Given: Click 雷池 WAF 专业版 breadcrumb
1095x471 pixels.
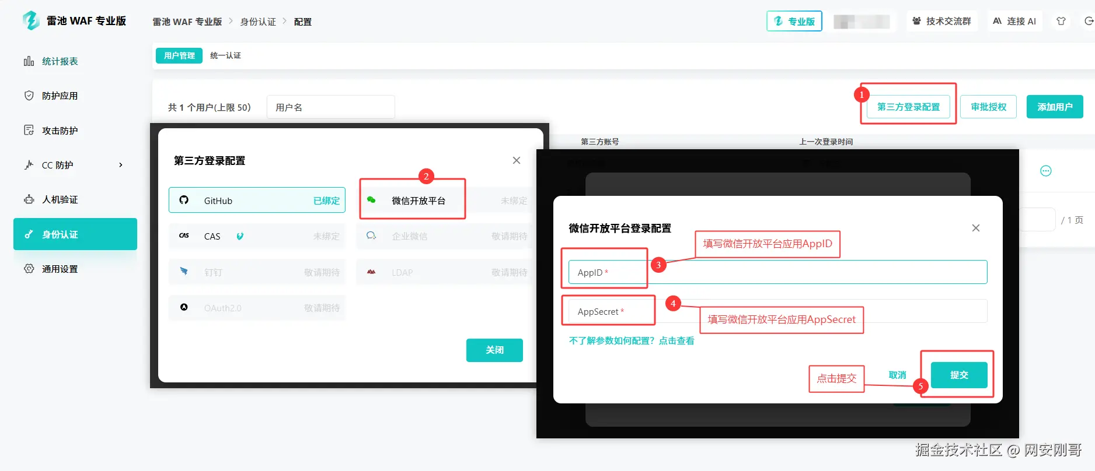Looking at the screenshot, I should [x=187, y=22].
